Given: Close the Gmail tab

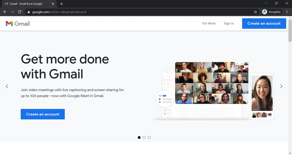Looking at the screenshot, I should (x=53, y=4).
